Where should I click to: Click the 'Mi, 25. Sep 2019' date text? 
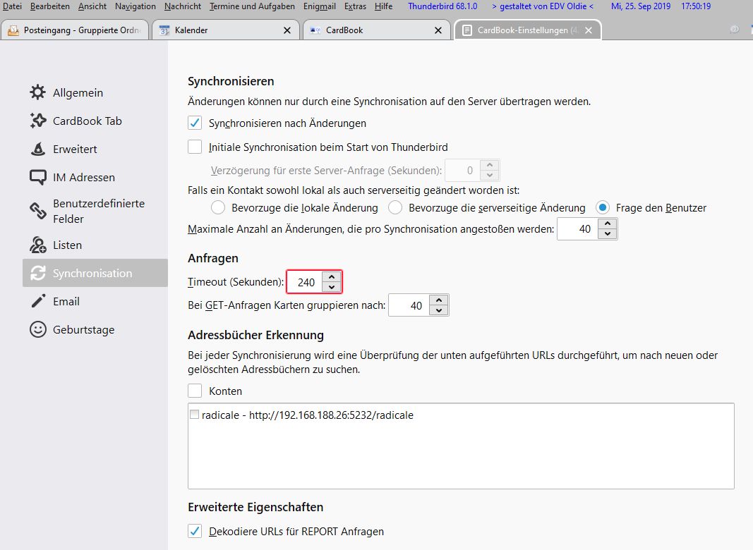[641, 6]
